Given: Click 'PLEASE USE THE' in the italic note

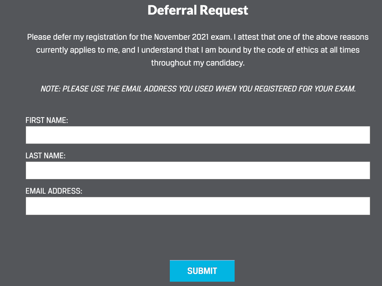Looking at the screenshot, I should [x=84, y=89].
